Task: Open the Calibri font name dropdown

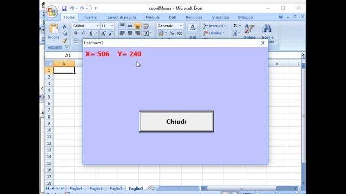Action: pos(97,26)
